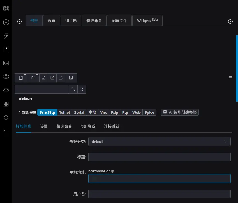Select Vnc connection type
238x203 pixels.
pos(103,112)
